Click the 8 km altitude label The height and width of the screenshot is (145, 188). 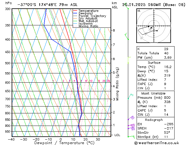[114, 30]
